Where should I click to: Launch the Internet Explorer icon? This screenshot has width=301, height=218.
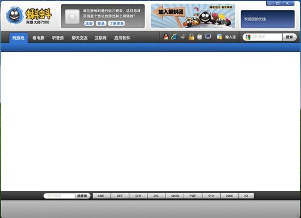tap(174, 37)
